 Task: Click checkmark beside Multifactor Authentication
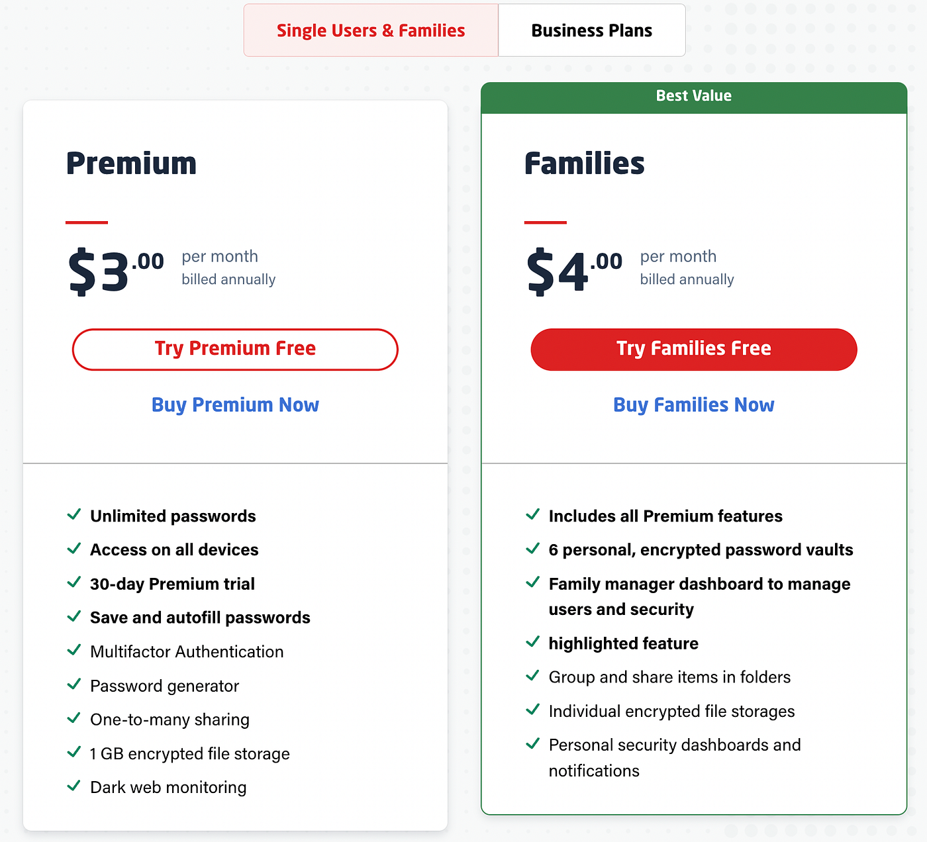click(74, 651)
